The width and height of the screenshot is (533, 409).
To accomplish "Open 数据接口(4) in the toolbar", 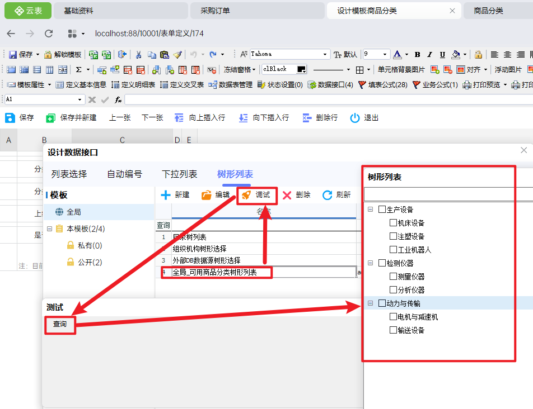I will click(330, 85).
